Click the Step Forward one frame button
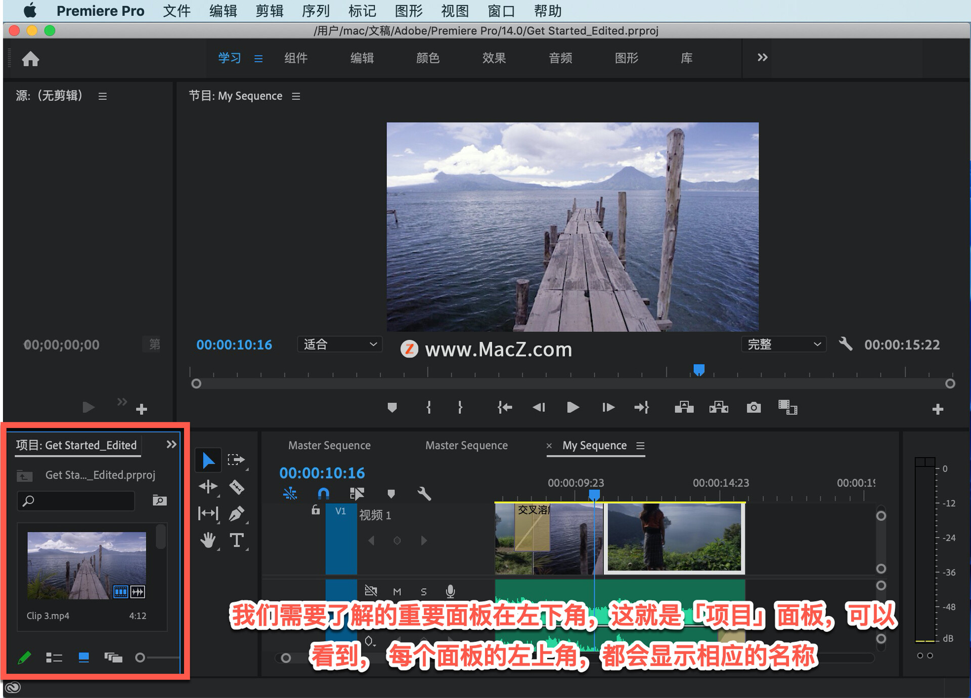Image resolution: width=971 pixels, height=698 pixels. pyautogui.click(x=608, y=408)
